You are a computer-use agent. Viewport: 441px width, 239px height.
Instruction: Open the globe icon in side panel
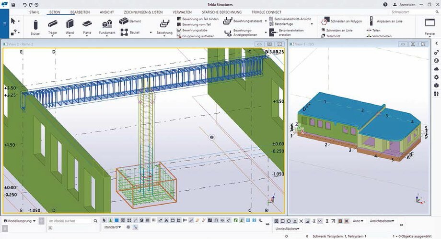coord(436,61)
